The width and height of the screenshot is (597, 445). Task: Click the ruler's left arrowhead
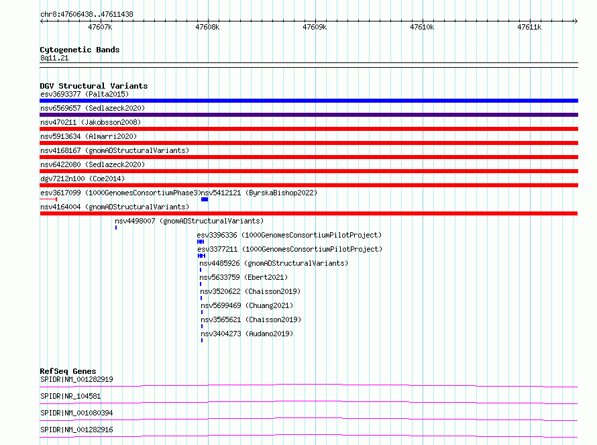(42, 21)
